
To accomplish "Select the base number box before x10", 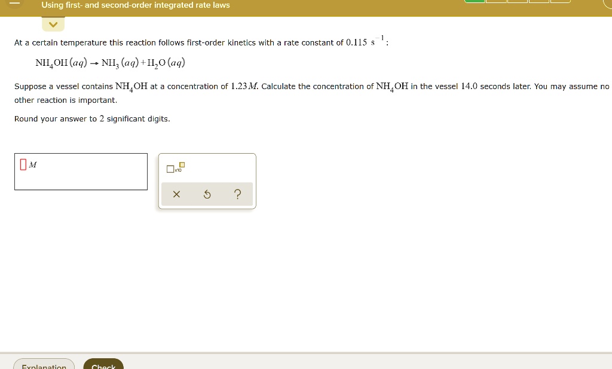I will pyautogui.click(x=170, y=169).
